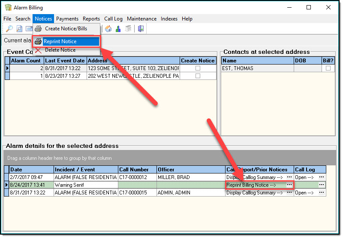Open the Payments menu

click(x=67, y=19)
